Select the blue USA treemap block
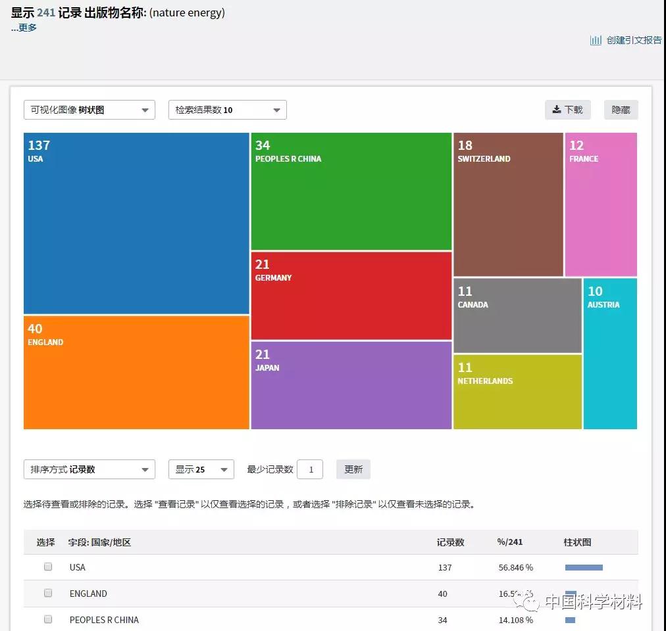 (x=136, y=223)
